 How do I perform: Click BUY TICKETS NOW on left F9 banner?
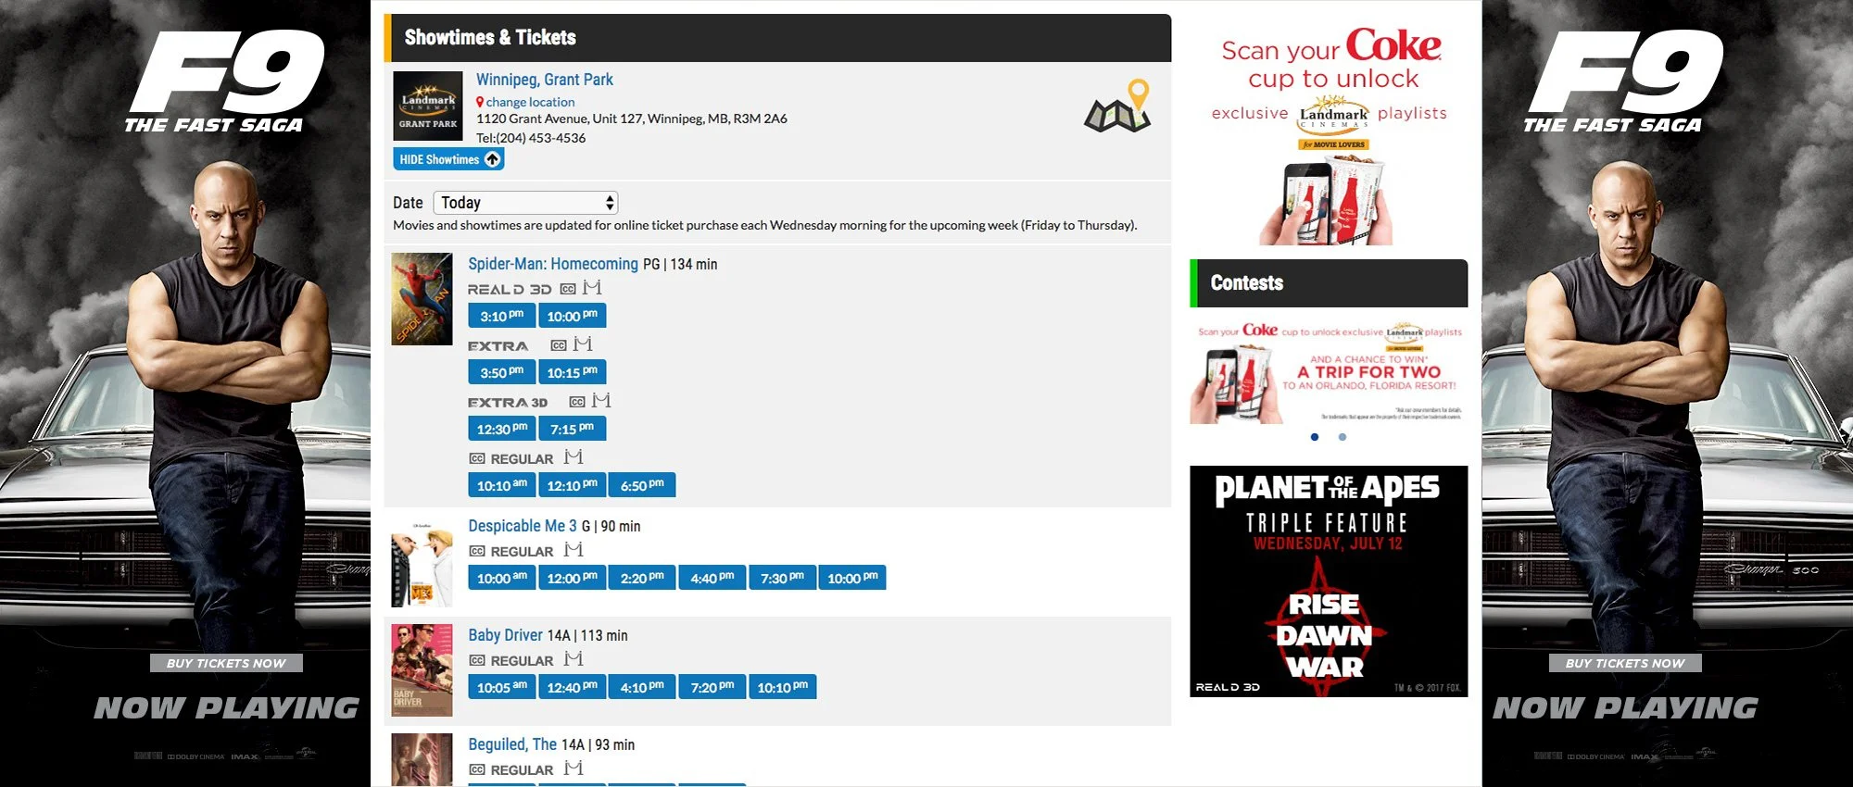[226, 663]
